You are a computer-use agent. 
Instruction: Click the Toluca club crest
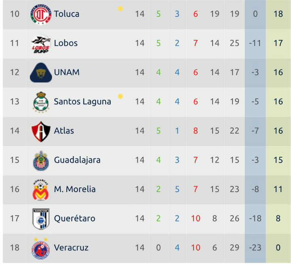tap(41, 14)
